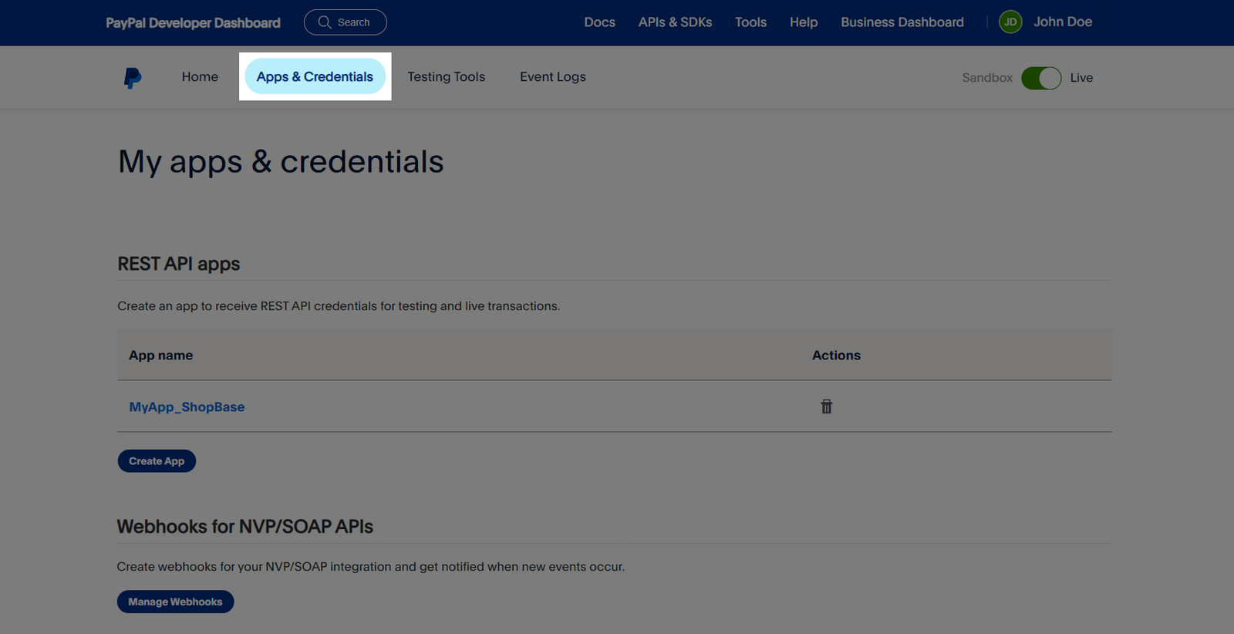This screenshot has width=1234, height=634.
Task: Open the Tools menu in header
Action: 750,22
